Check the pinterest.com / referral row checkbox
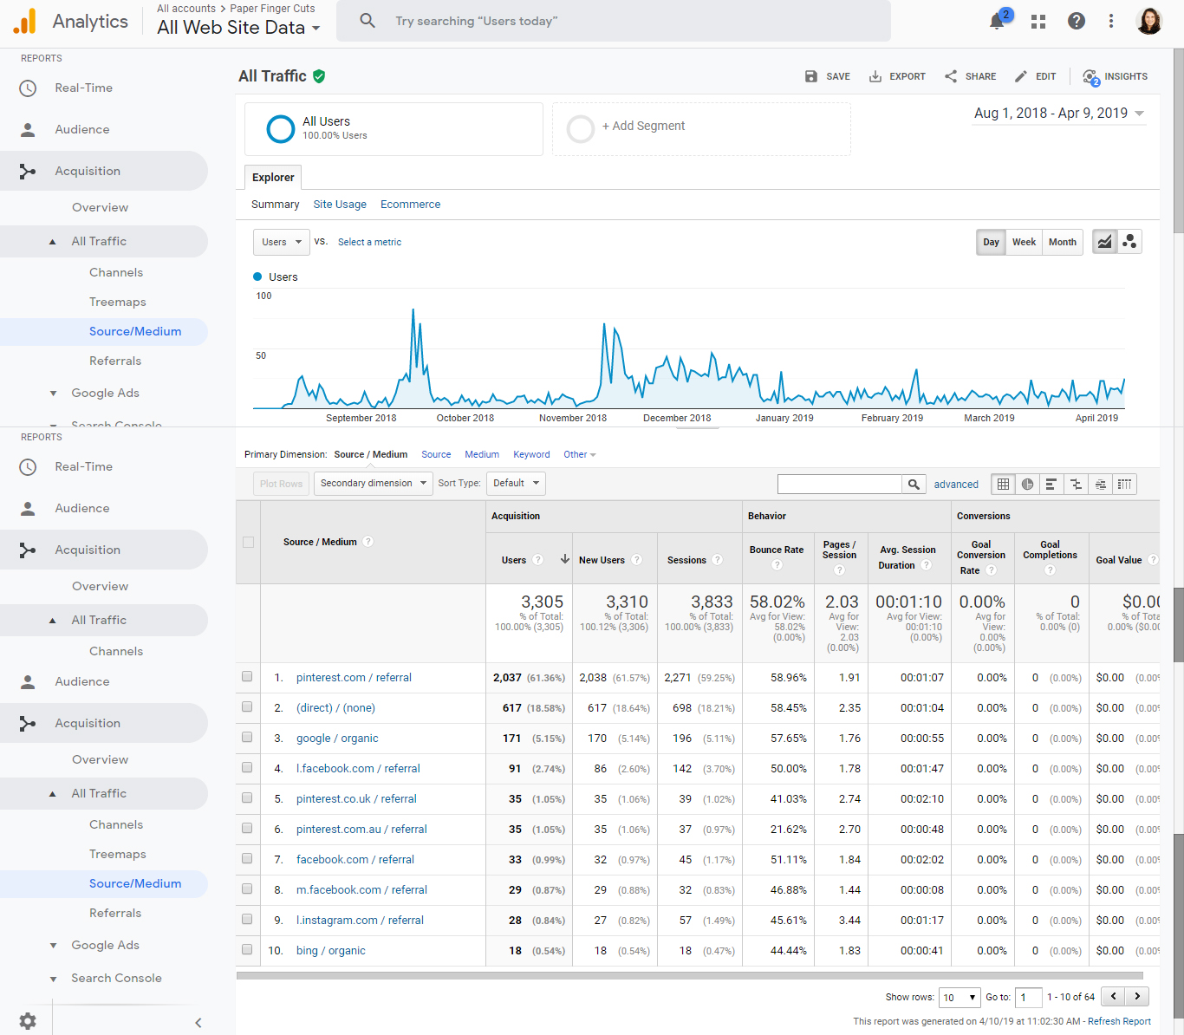 coord(247,677)
